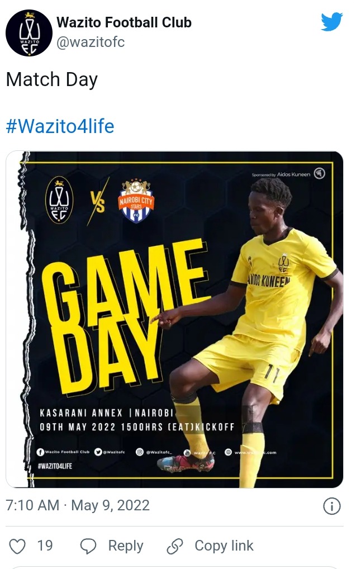Viewport: 356px width, 569px height.
Task: Click the Nairobi City Stars crest
Action: pyautogui.click(x=136, y=201)
